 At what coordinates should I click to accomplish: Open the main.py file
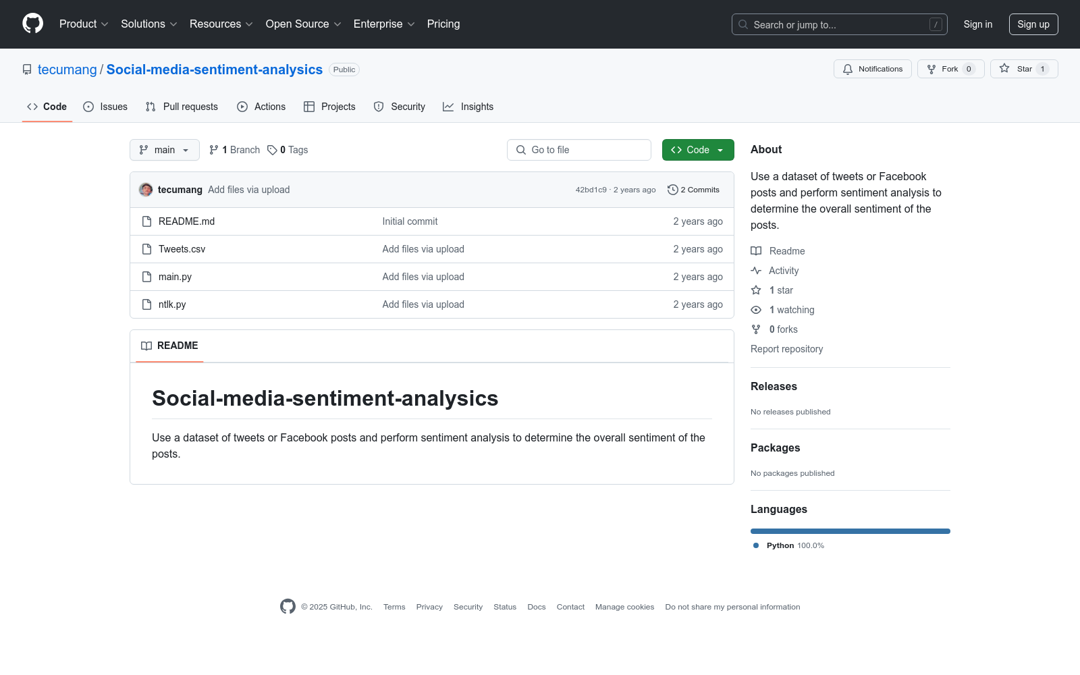click(x=175, y=277)
